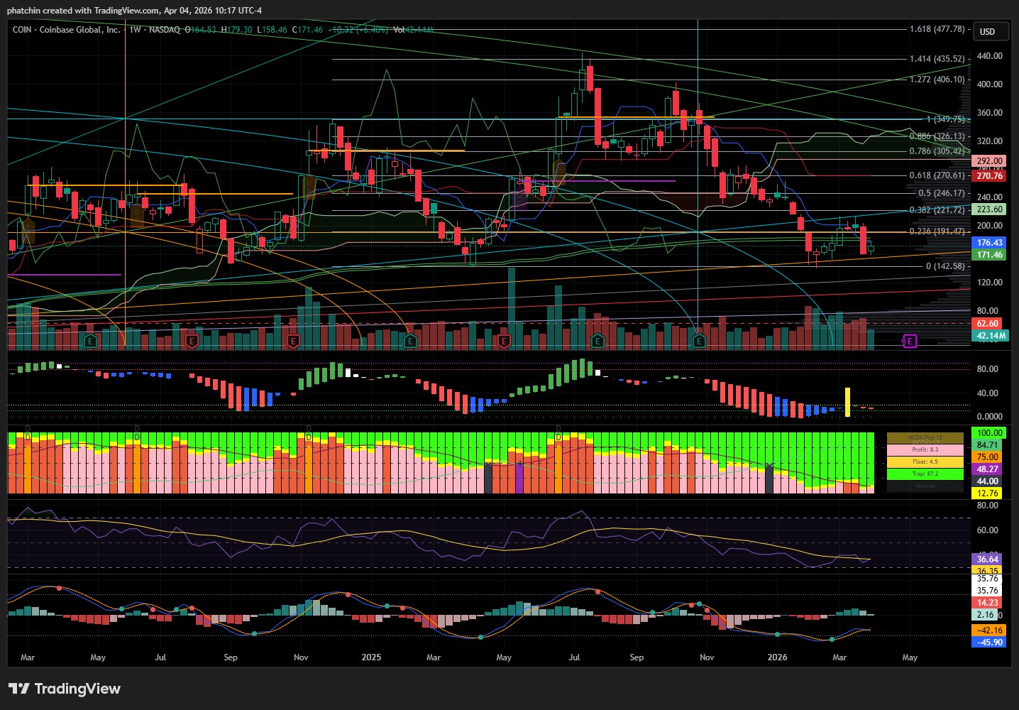1019x710 pixels.
Task: Click the Neutral cell in the MCDX table
Action: pyautogui.click(x=925, y=486)
